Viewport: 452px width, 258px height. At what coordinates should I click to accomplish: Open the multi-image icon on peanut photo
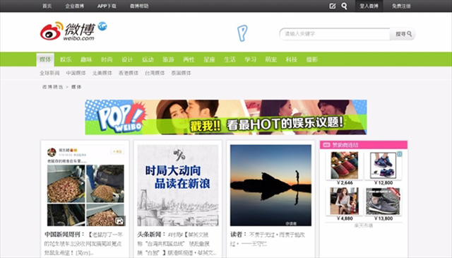(x=119, y=221)
